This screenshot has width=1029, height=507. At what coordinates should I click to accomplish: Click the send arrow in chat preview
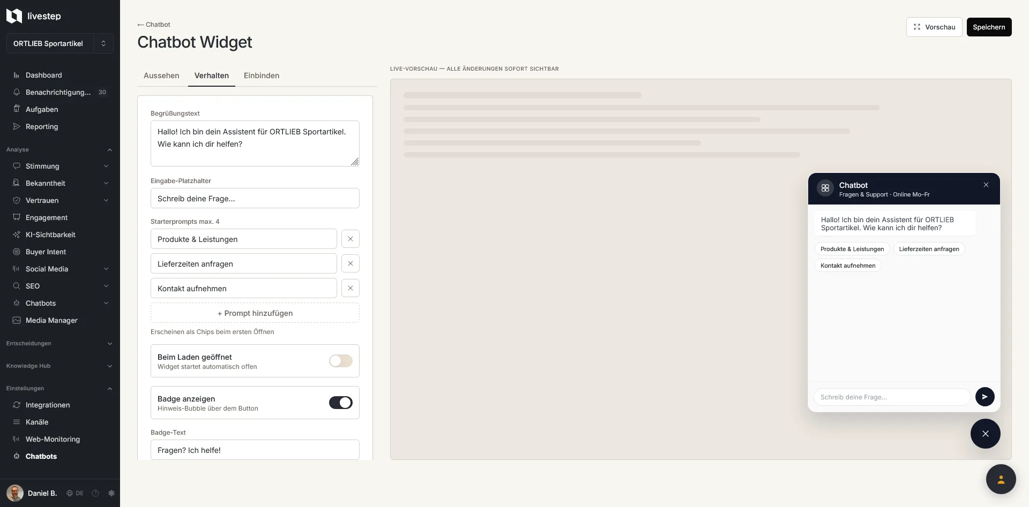tap(985, 397)
